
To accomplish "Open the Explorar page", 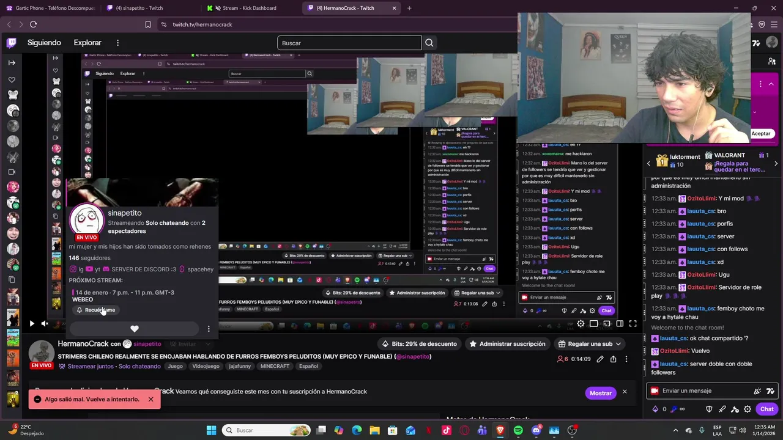I will [87, 43].
